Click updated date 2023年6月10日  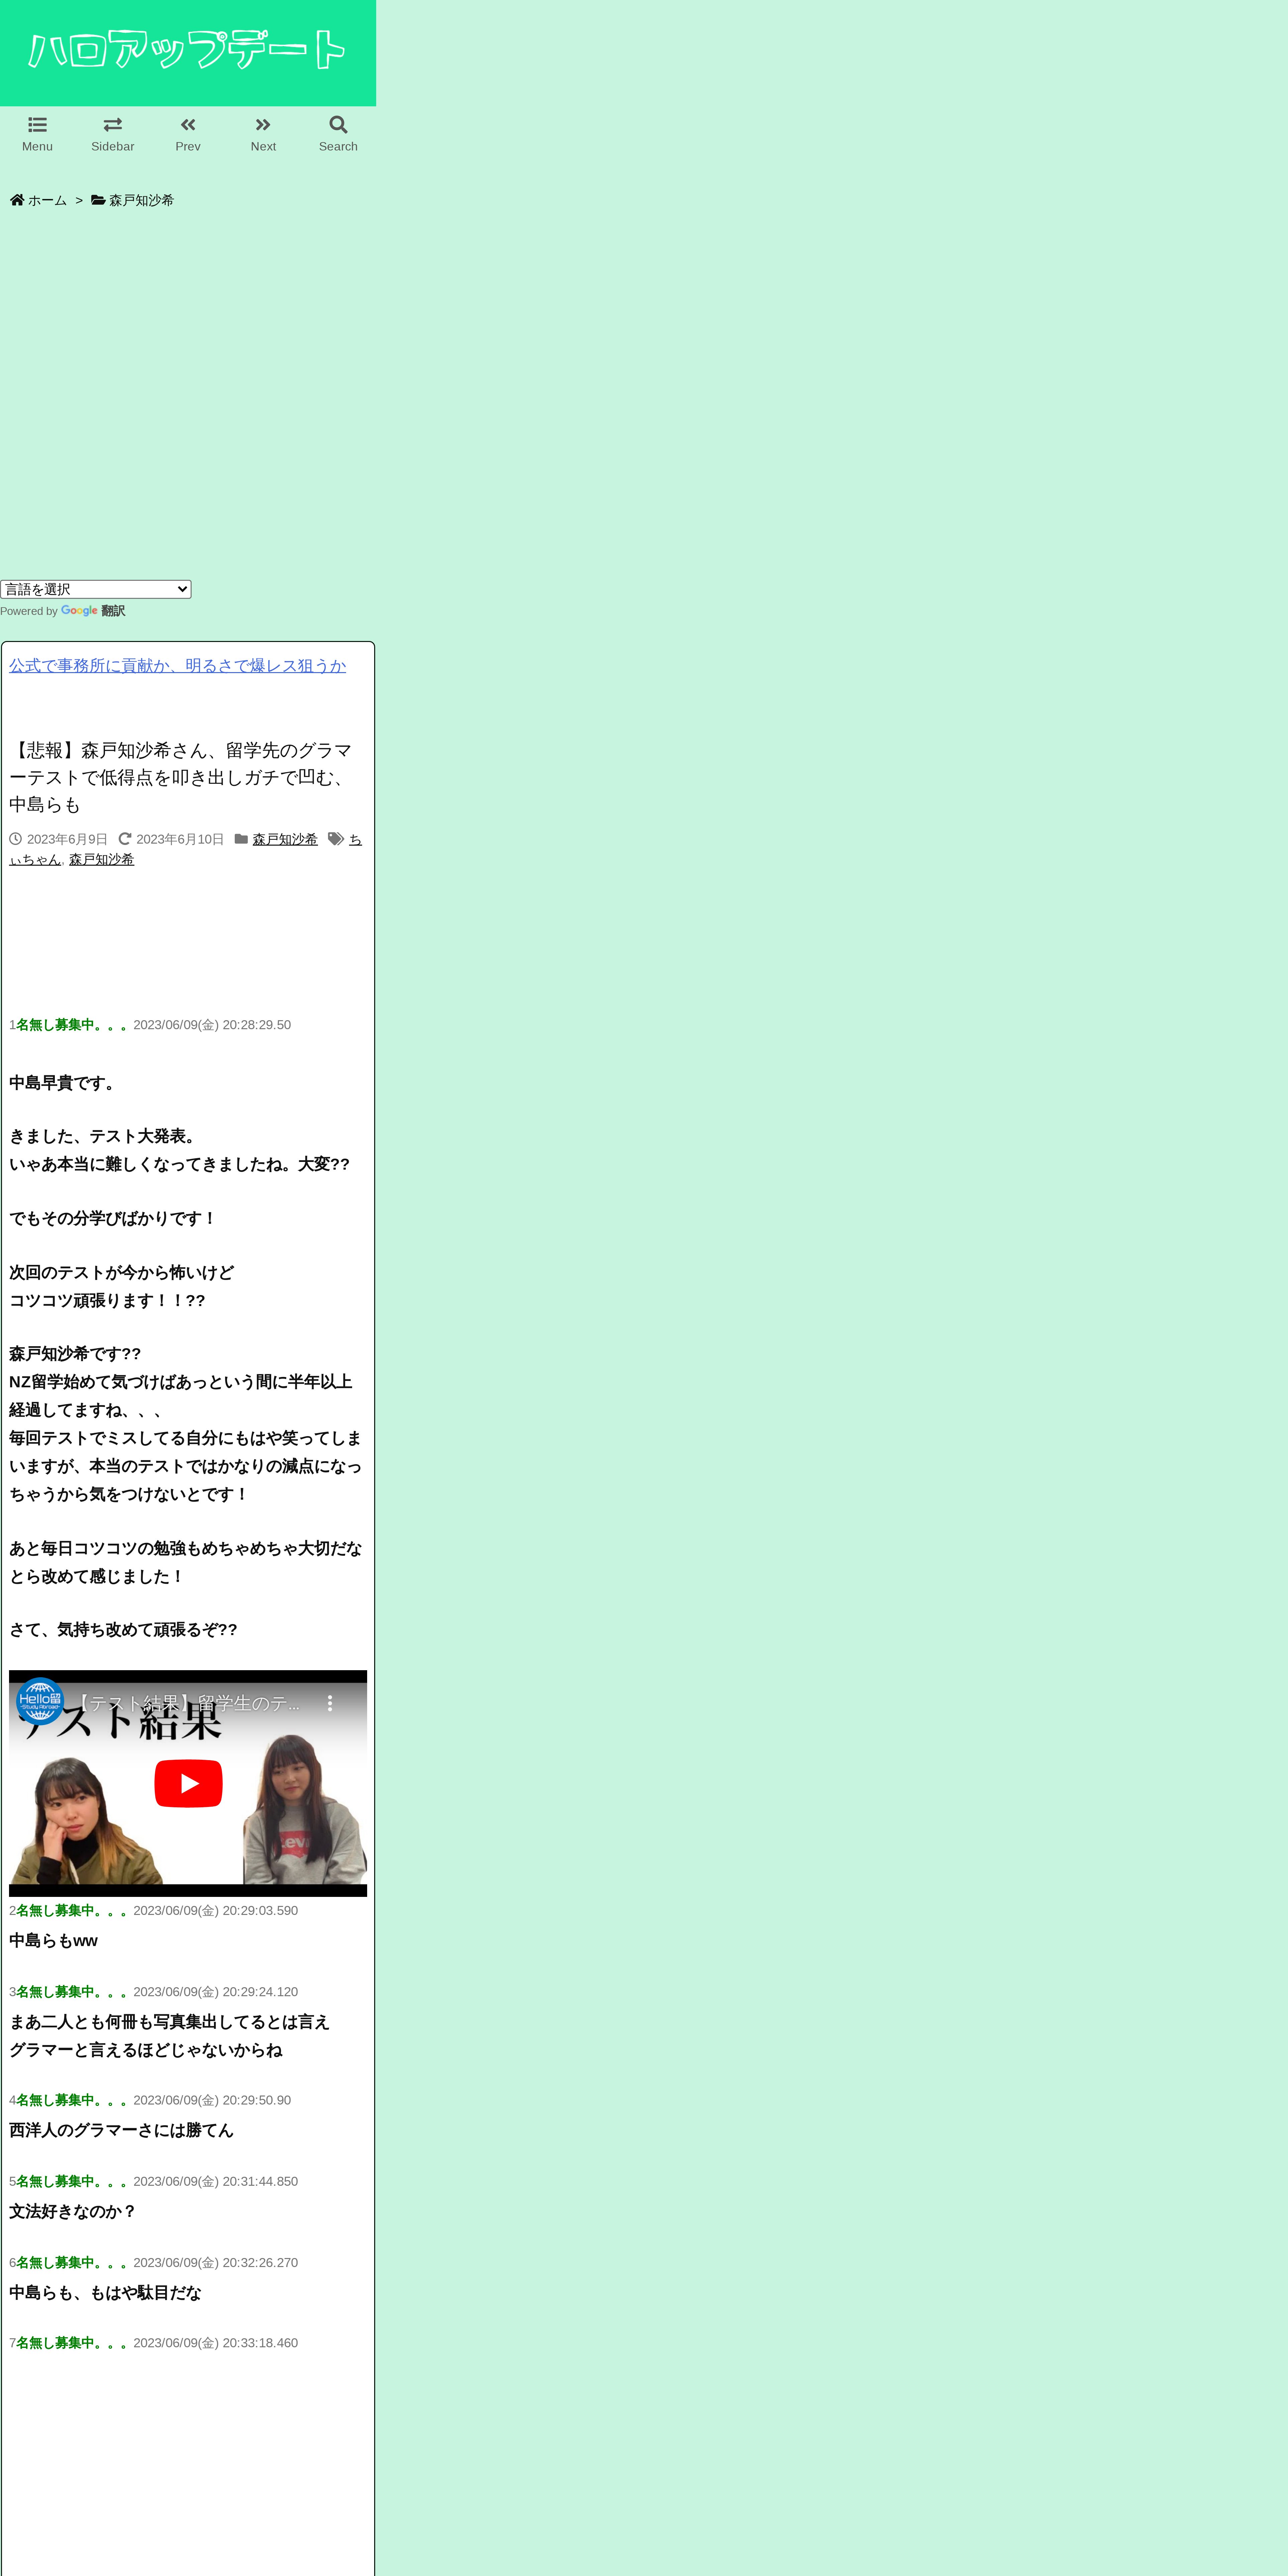(180, 839)
